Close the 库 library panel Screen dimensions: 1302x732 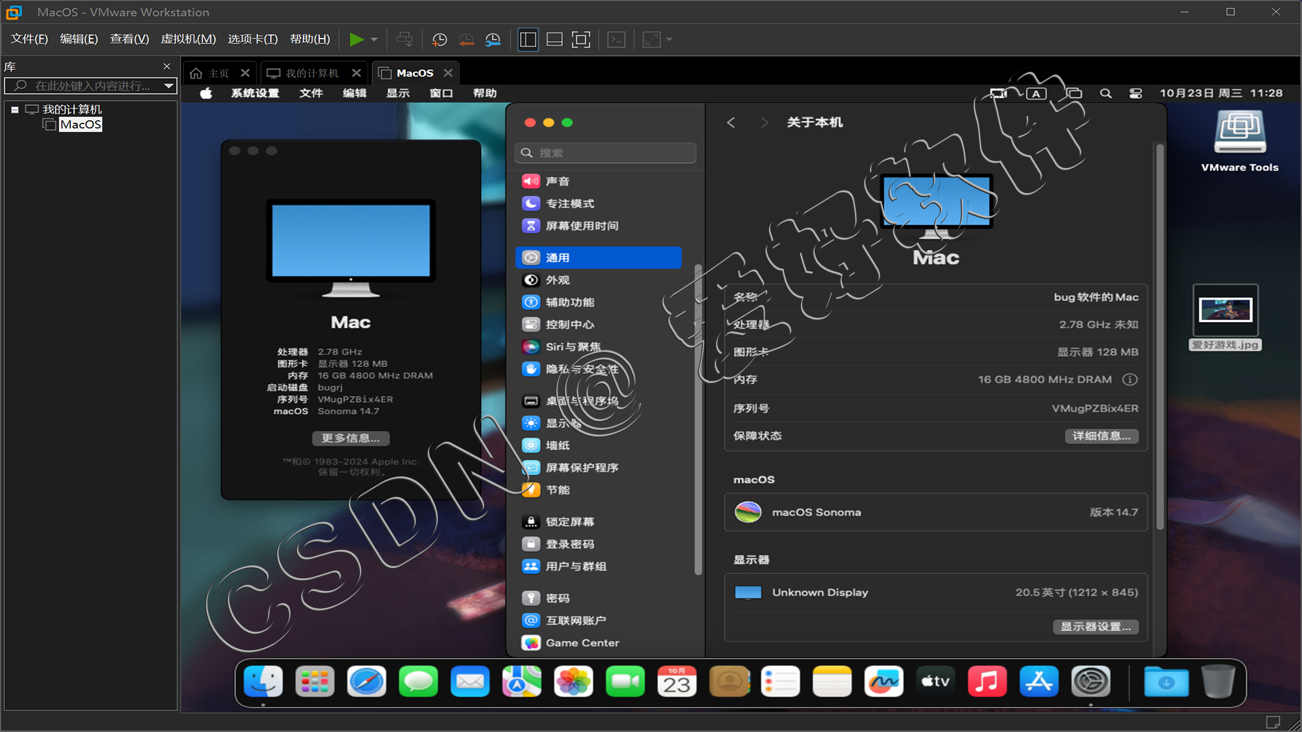click(x=167, y=66)
